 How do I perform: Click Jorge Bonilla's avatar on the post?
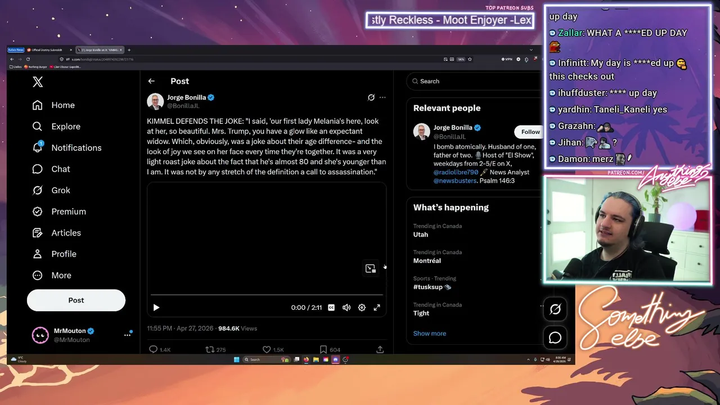155,101
